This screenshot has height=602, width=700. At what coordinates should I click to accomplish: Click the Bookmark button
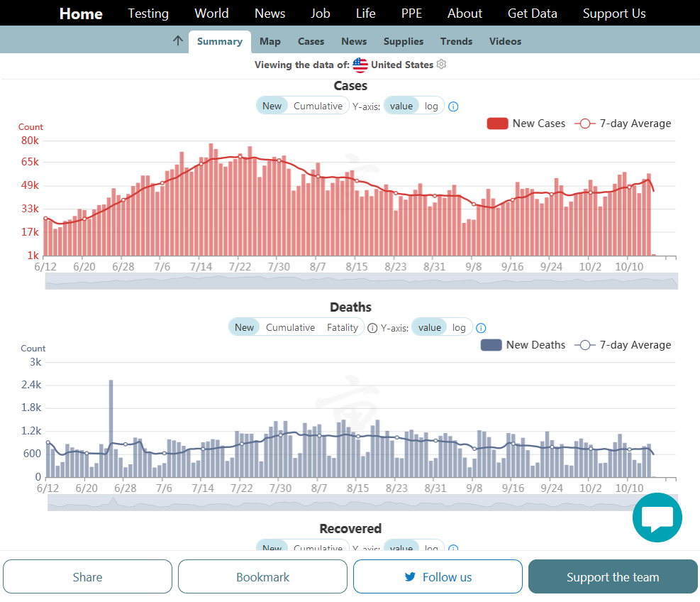pyautogui.click(x=262, y=576)
